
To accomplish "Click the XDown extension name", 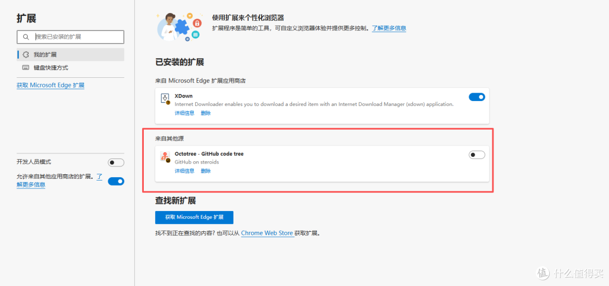I will pyautogui.click(x=183, y=96).
